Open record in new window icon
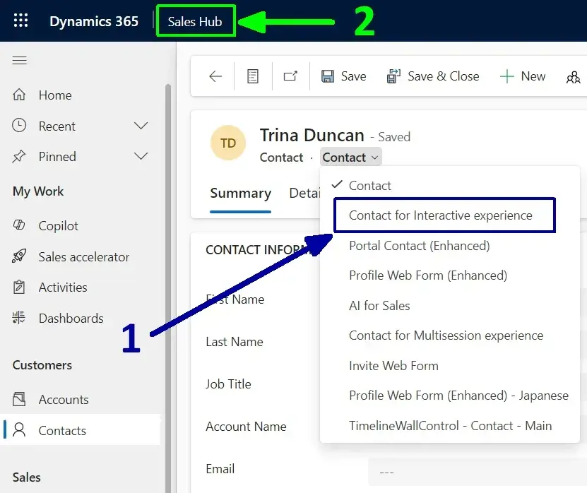 pos(290,76)
